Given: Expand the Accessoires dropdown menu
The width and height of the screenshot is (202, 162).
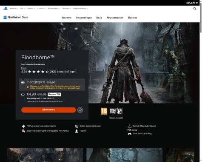Looking at the screenshot, I should [x=54, y=9].
